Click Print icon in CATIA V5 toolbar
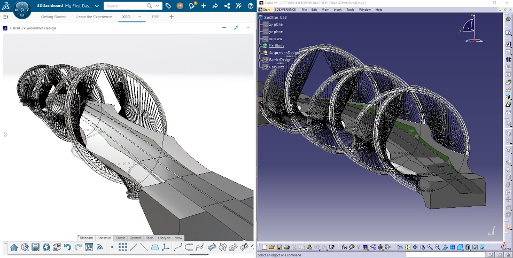The width and height of the screenshot is (513, 258). tap(286, 247)
